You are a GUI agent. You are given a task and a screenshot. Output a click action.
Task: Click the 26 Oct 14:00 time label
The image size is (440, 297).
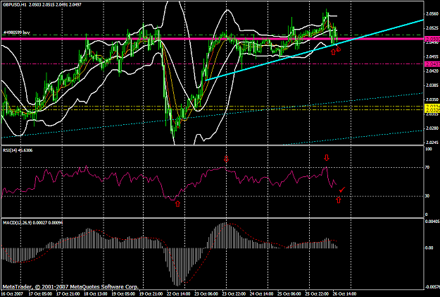tap(345, 293)
